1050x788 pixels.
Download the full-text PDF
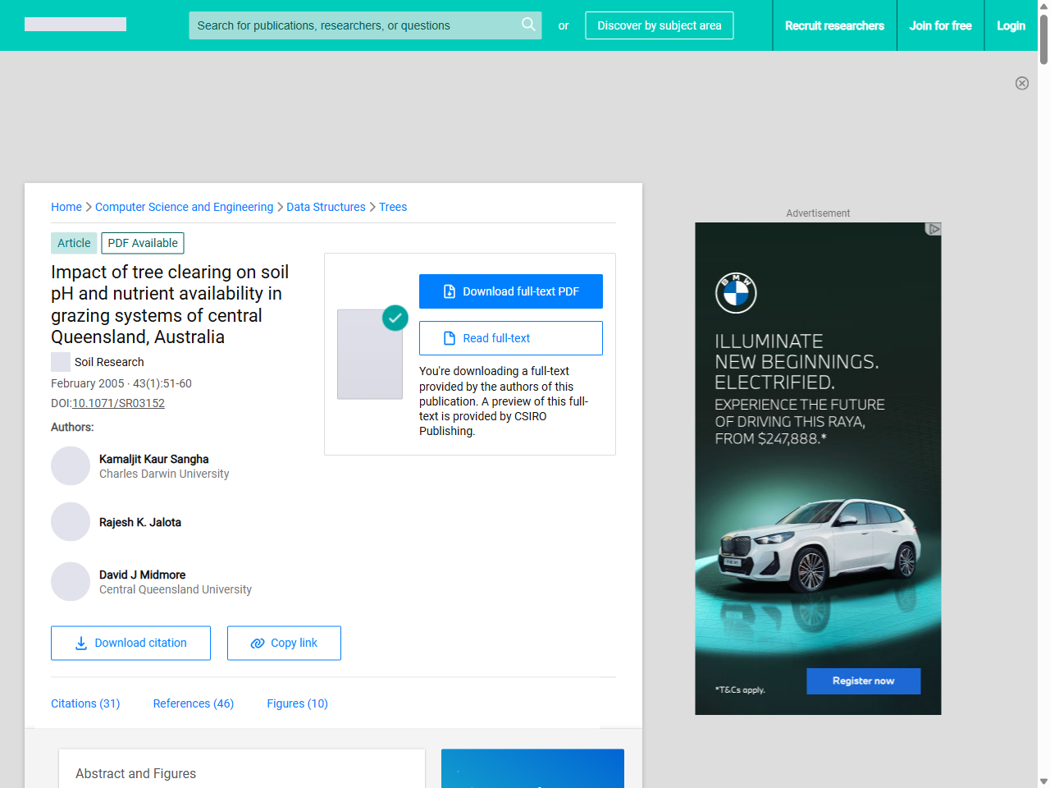coord(510,291)
